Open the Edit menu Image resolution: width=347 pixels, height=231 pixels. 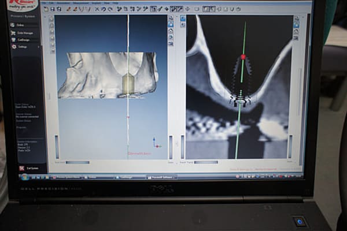click(52, 2)
